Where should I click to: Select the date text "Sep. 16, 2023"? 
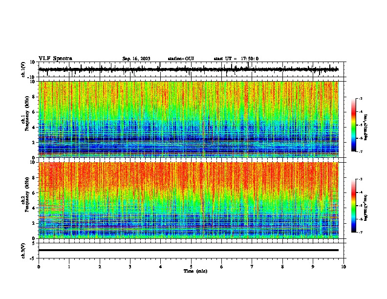point(136,59)
